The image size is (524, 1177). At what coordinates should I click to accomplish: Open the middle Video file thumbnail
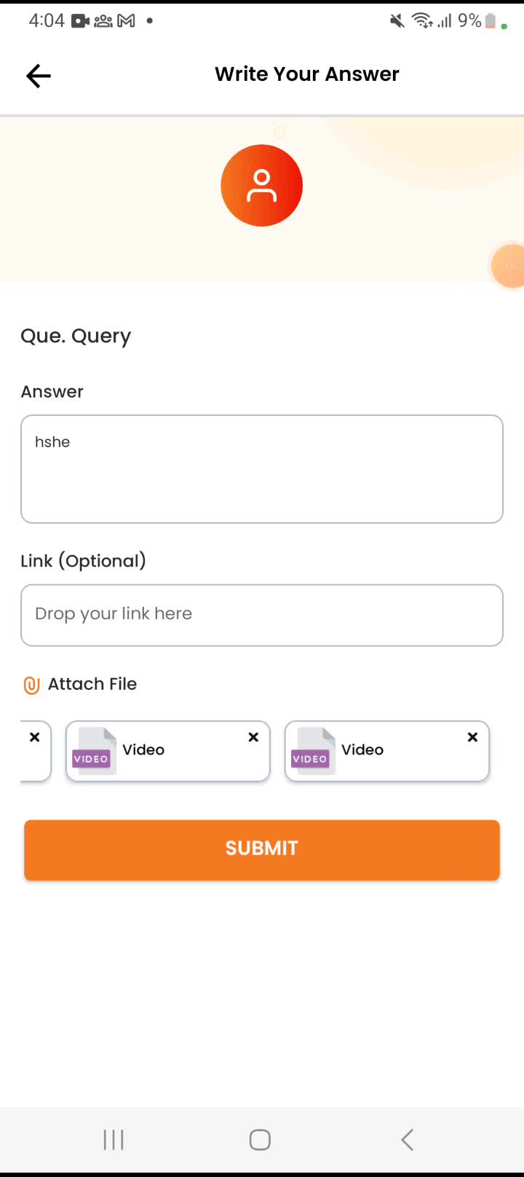tap(92, 752)
